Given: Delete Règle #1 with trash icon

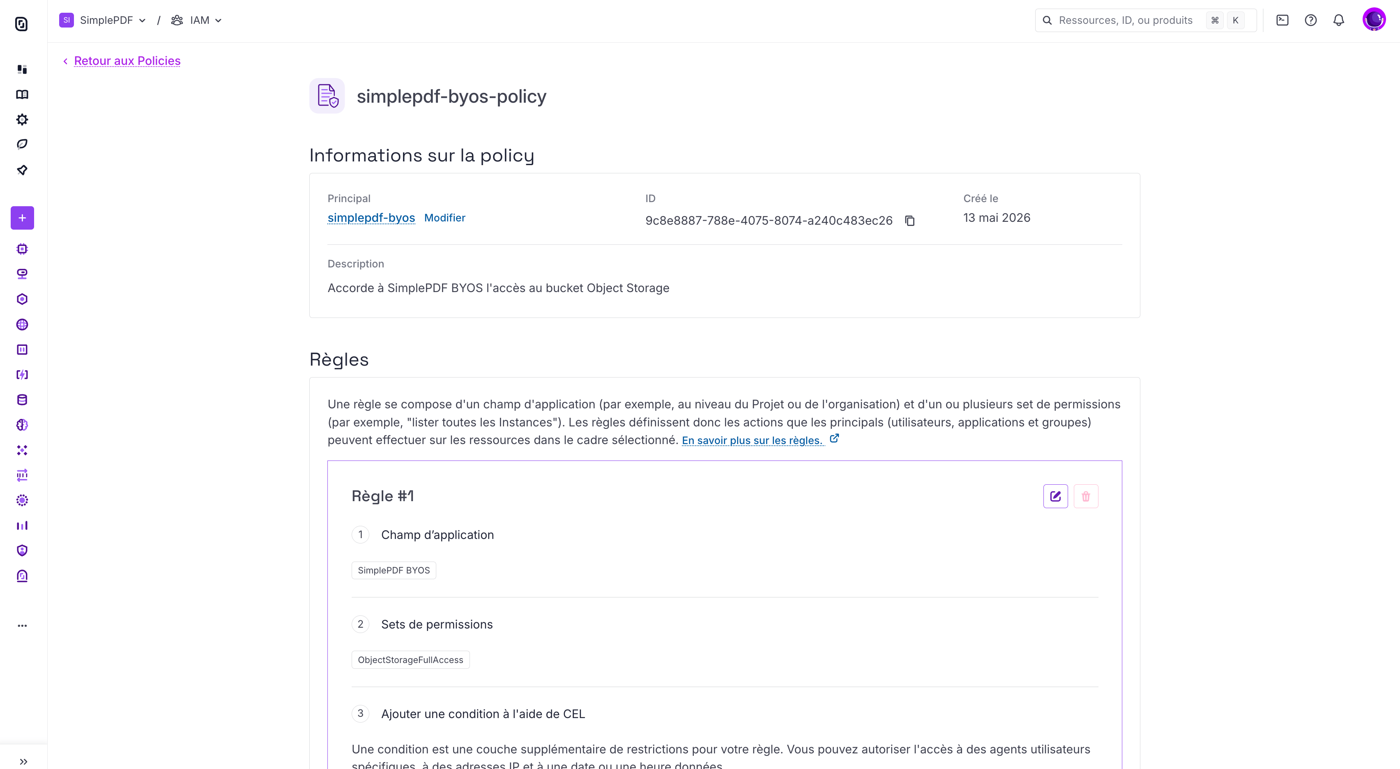Looking at the screenshot, I should tap(1086, 496).
